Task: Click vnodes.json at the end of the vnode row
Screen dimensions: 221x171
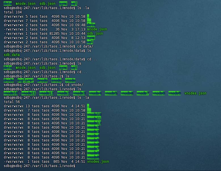Action: coord(195,93)
